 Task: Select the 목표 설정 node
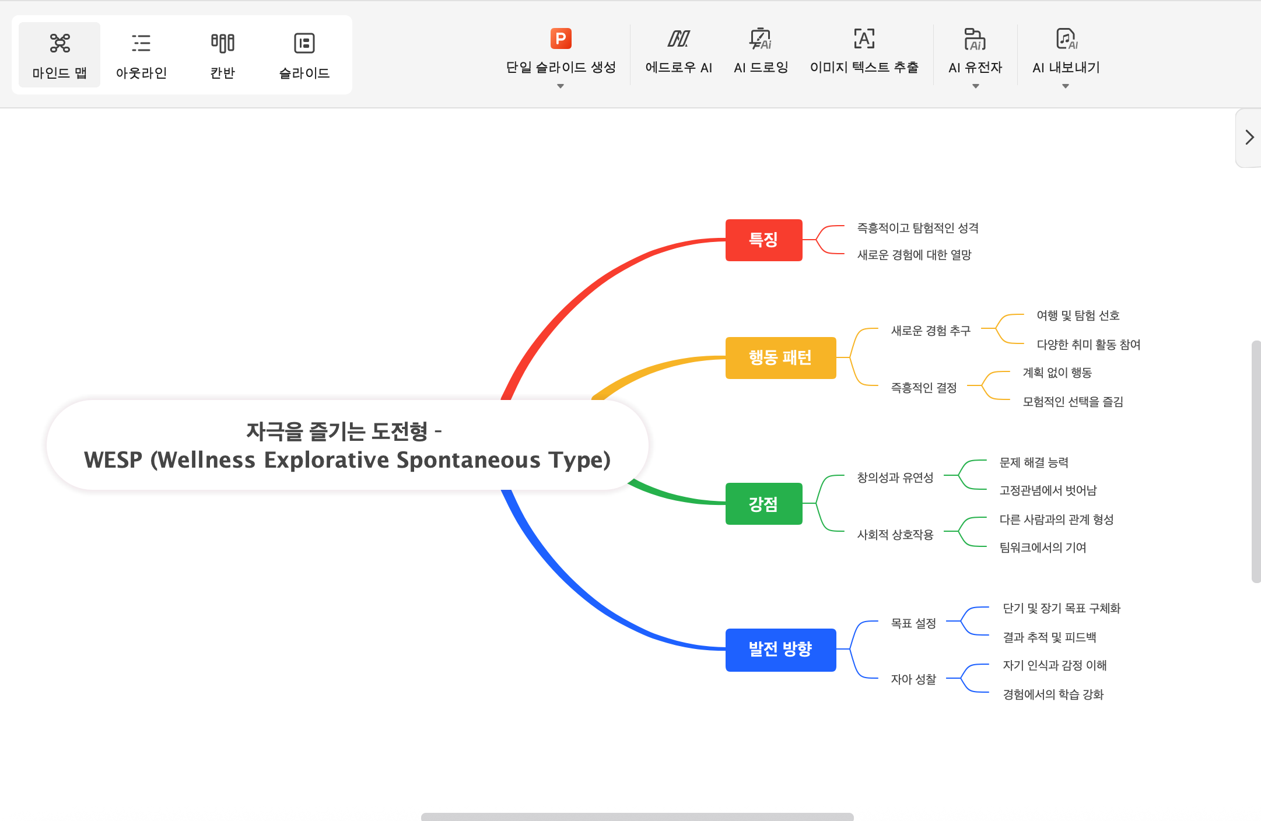point(913,623)
